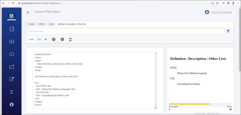
Task: Open the video player icon in the sidebar
Action: (12, 42)
